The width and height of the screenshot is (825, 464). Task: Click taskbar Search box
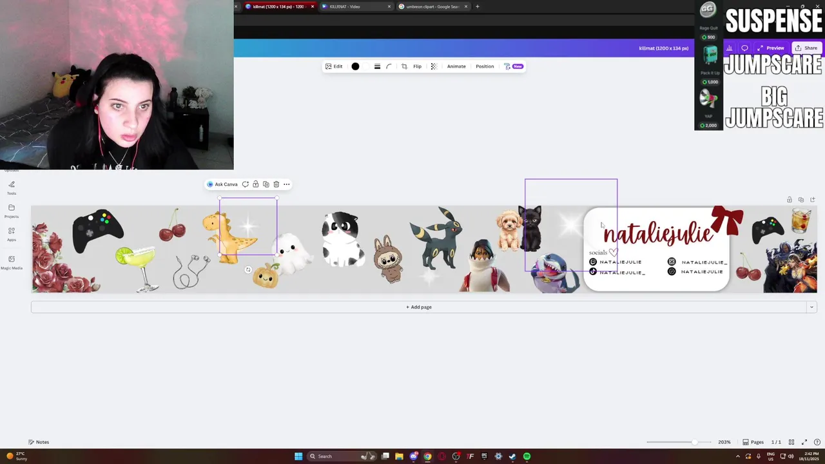point(342,456)
